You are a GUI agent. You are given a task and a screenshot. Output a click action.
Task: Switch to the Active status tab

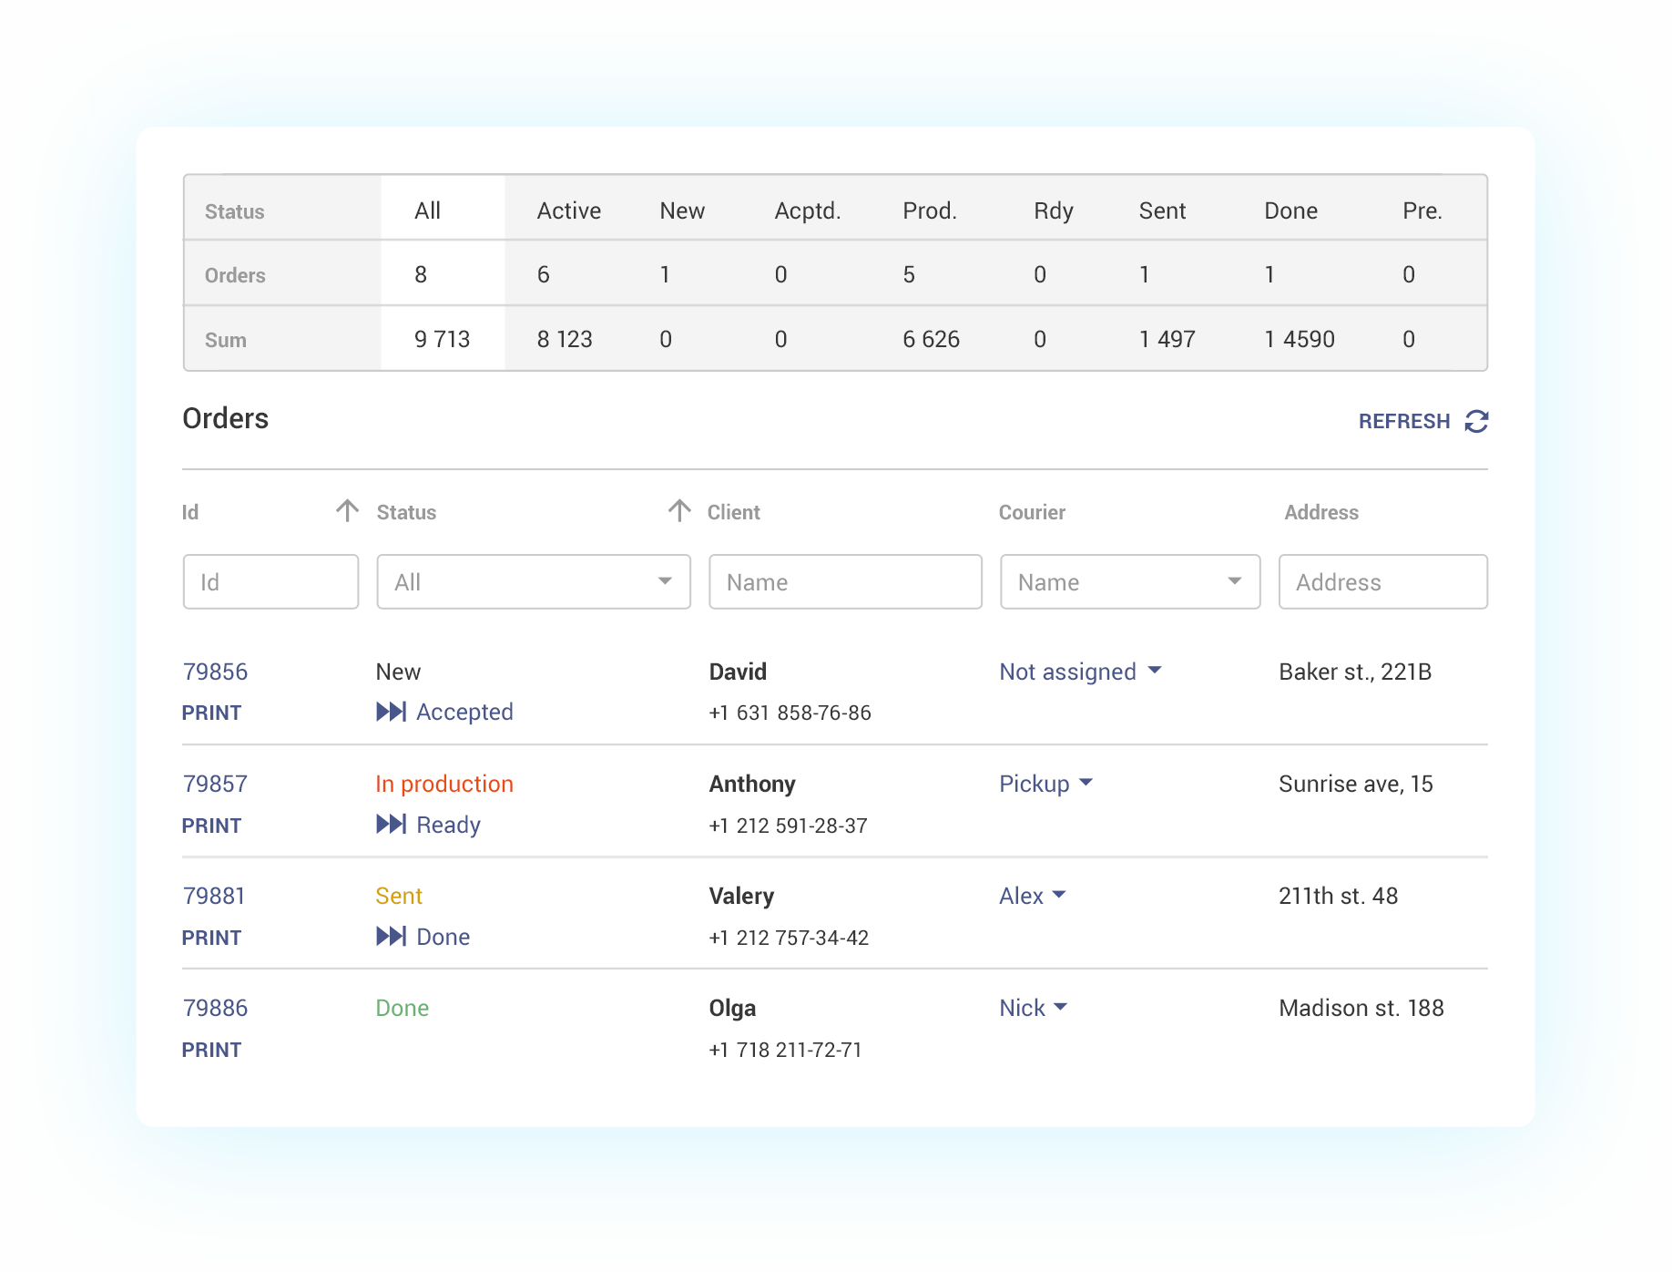coord(568,210)
